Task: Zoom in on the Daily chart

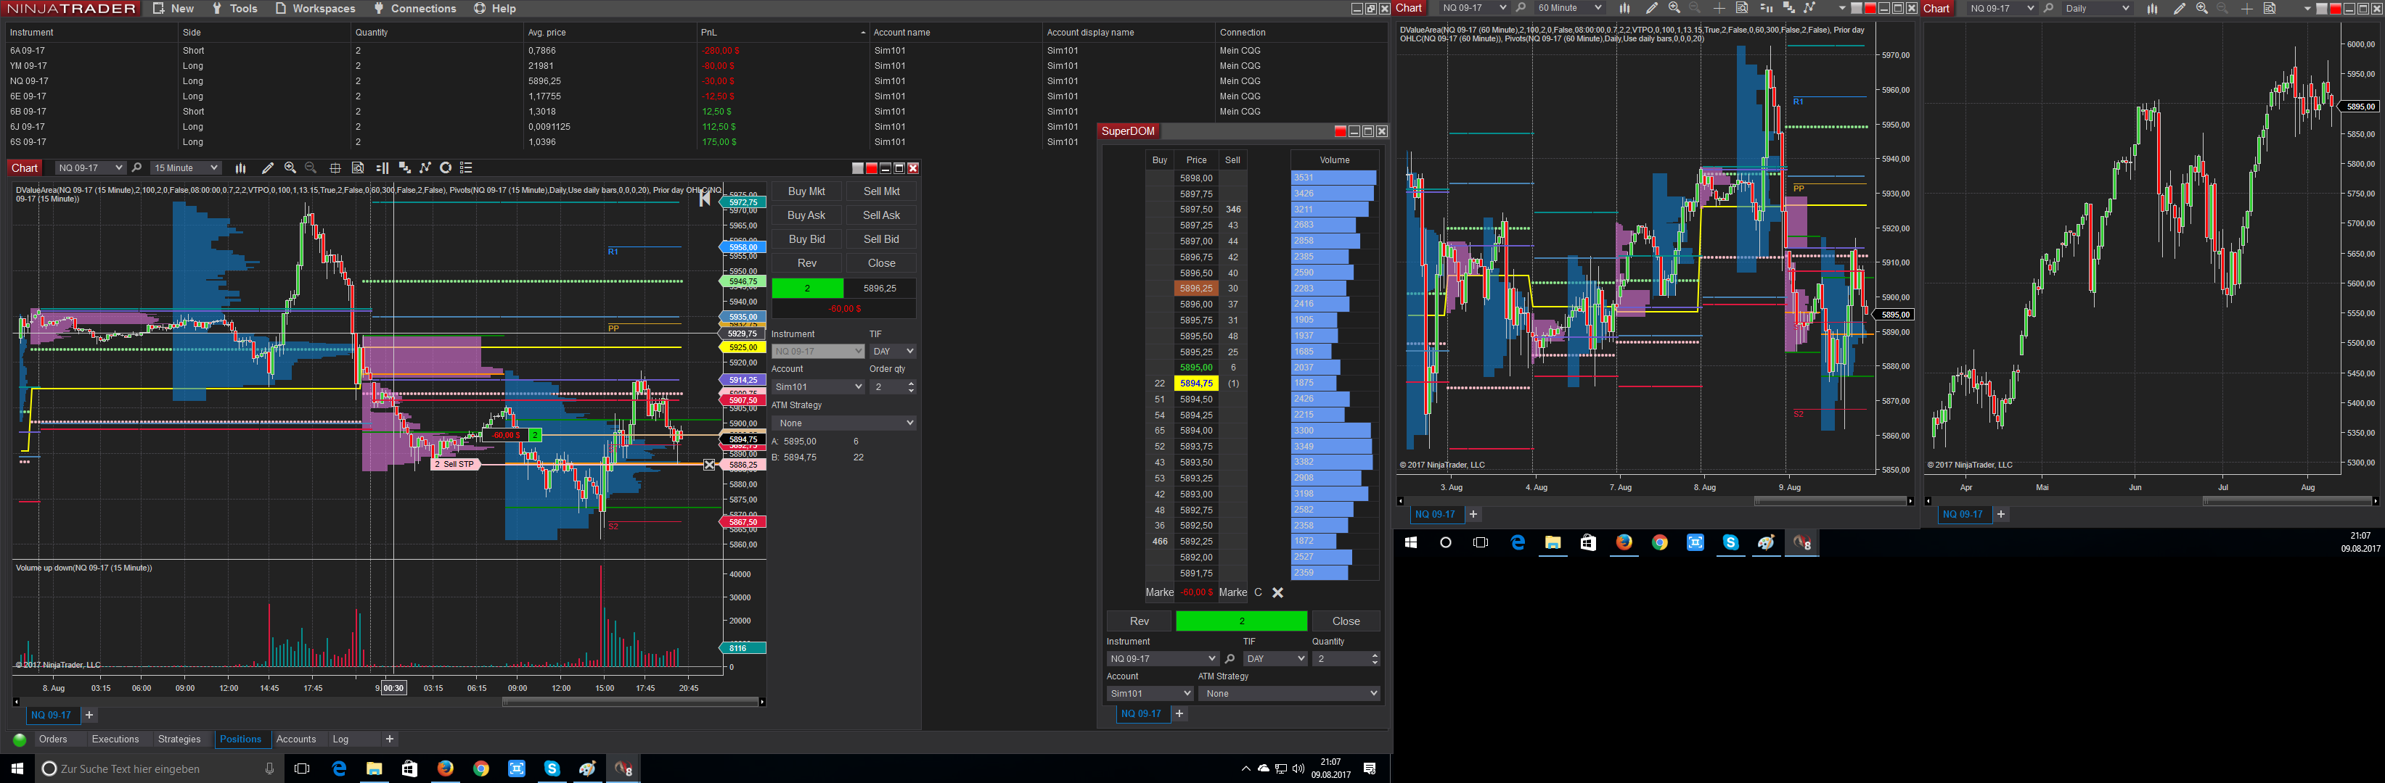Action: [x=2201, y=8]
